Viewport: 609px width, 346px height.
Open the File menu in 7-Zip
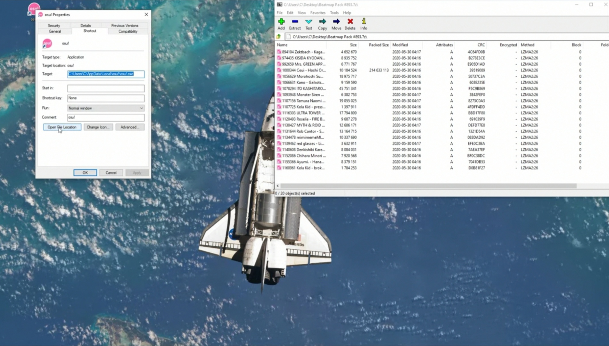coord(279,13)
